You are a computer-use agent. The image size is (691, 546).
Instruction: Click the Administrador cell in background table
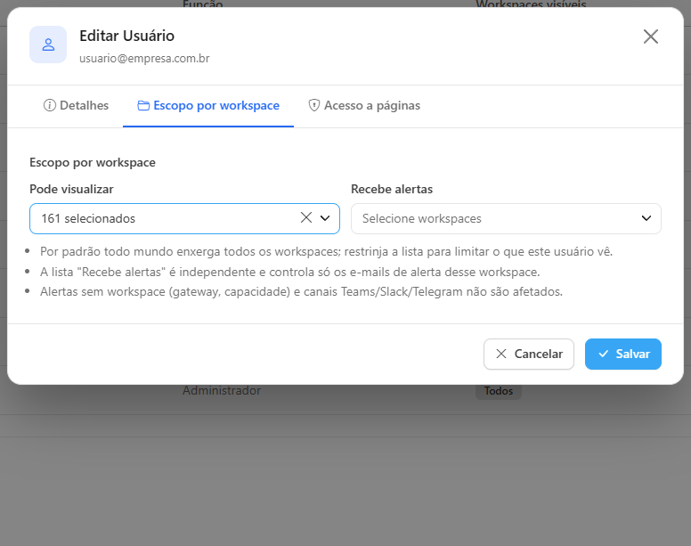pos(222,391)
